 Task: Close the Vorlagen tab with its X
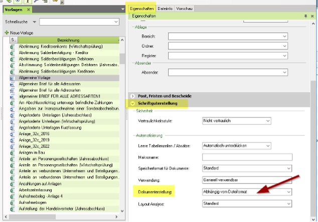[28, 9]
